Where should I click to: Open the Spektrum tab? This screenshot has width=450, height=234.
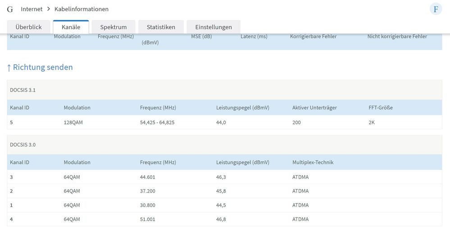[114, 27]
